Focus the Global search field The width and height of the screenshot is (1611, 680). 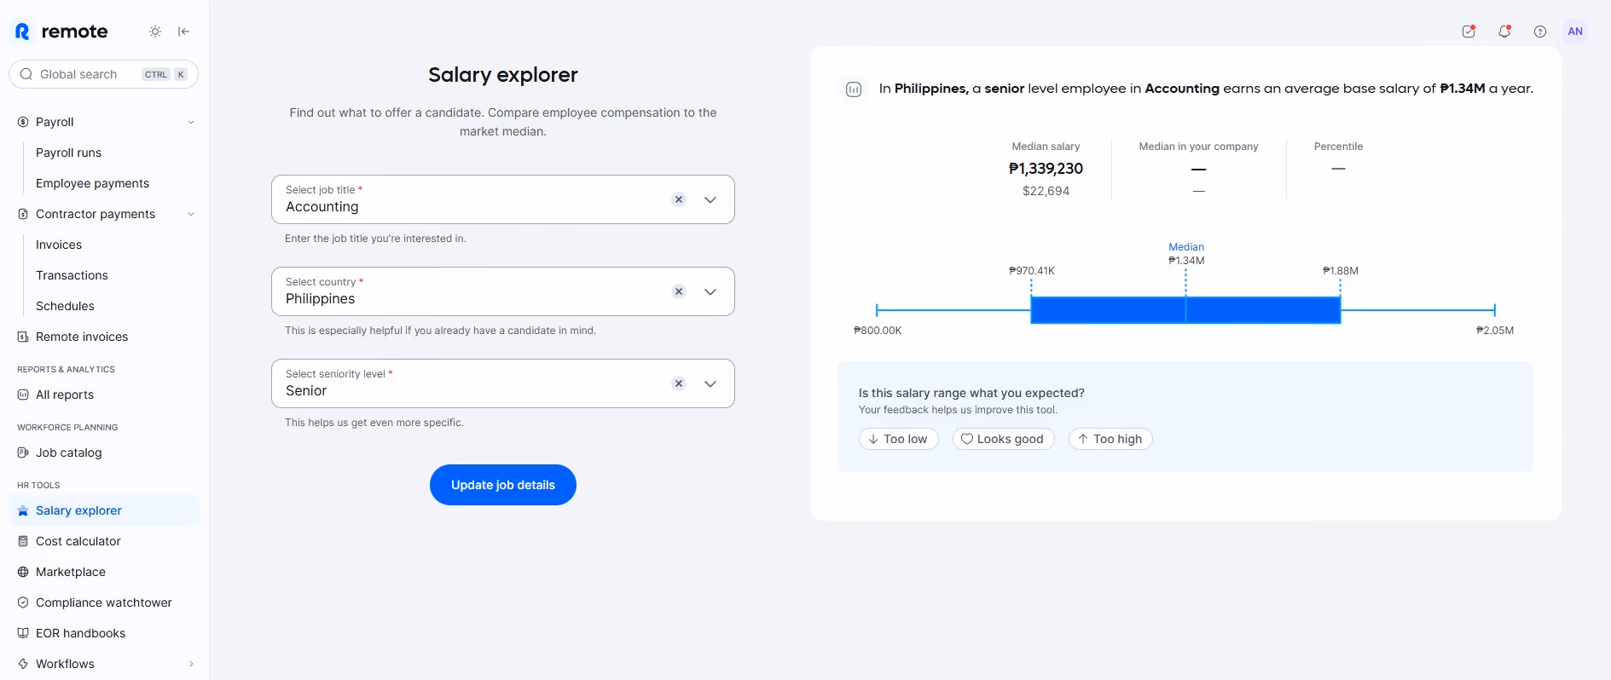pos(103,74)
